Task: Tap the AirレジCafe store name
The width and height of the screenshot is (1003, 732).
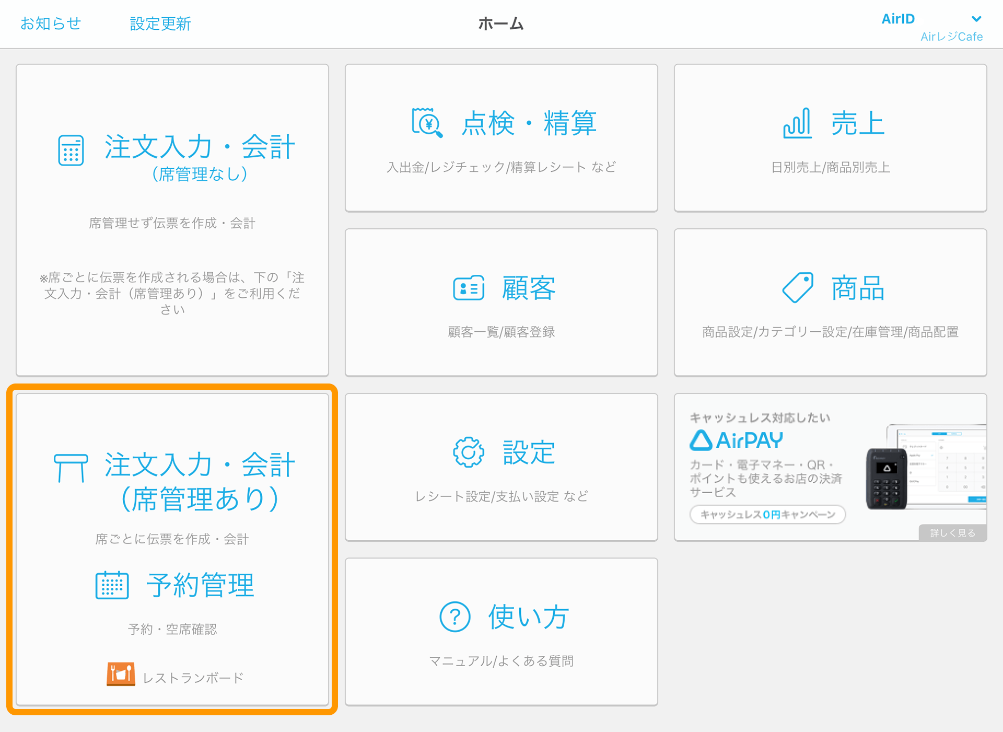Action: click(951, 37)
